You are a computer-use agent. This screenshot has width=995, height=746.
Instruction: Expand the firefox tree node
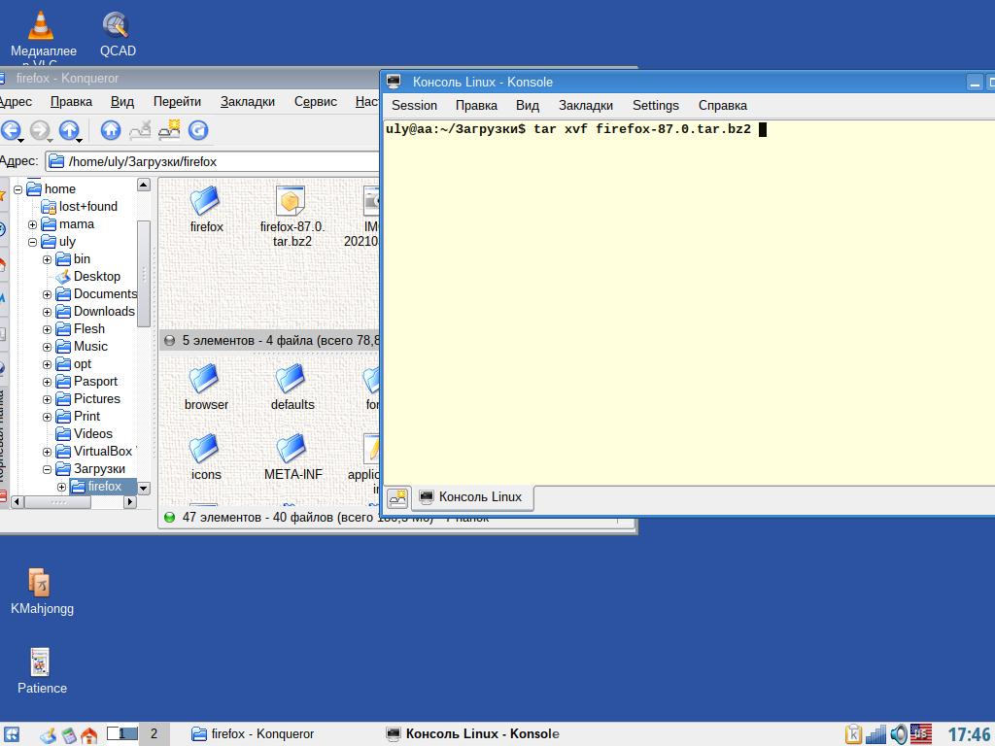pos(61,488)
